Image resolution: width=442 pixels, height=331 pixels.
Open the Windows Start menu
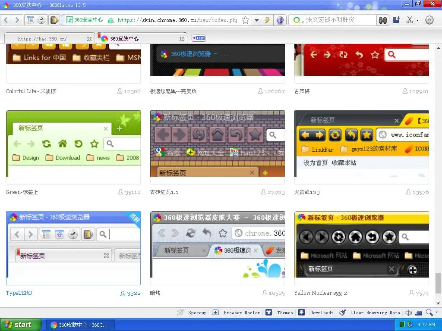20,325
